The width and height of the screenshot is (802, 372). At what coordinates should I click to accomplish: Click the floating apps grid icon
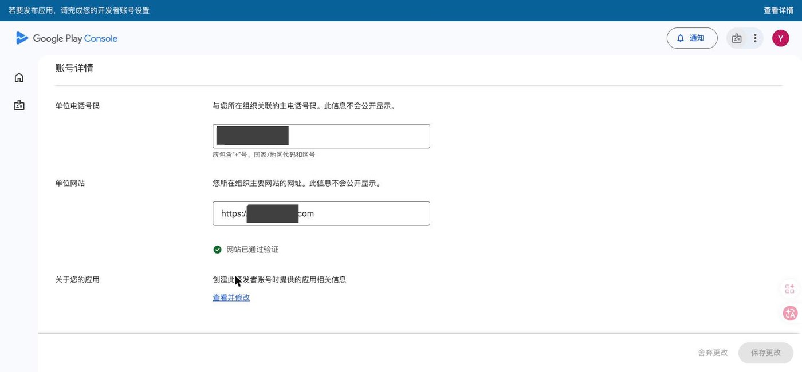tap(790, 289)
